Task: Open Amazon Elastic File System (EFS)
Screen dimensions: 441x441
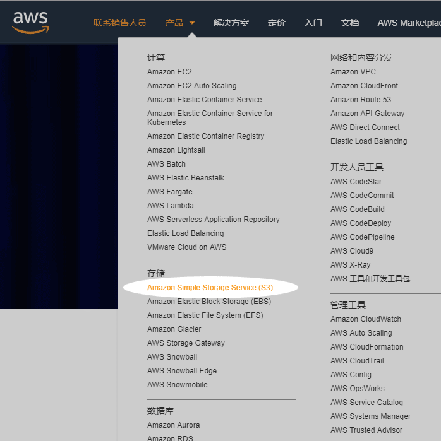Action: (205, 315)
